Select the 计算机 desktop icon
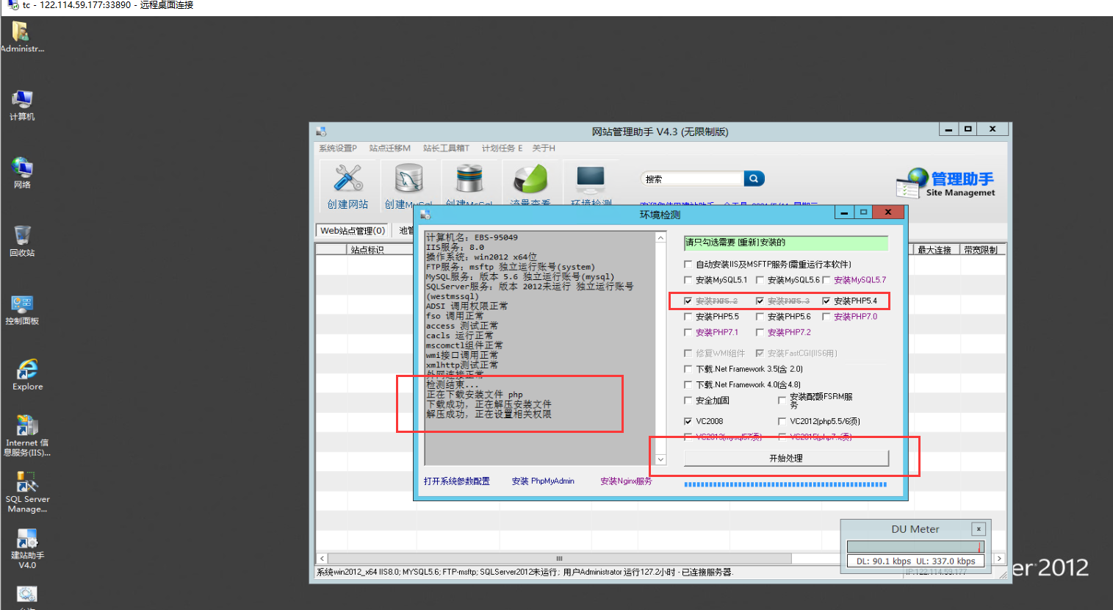This screenshot has width=1113, height=610. (x=22, y=105)
